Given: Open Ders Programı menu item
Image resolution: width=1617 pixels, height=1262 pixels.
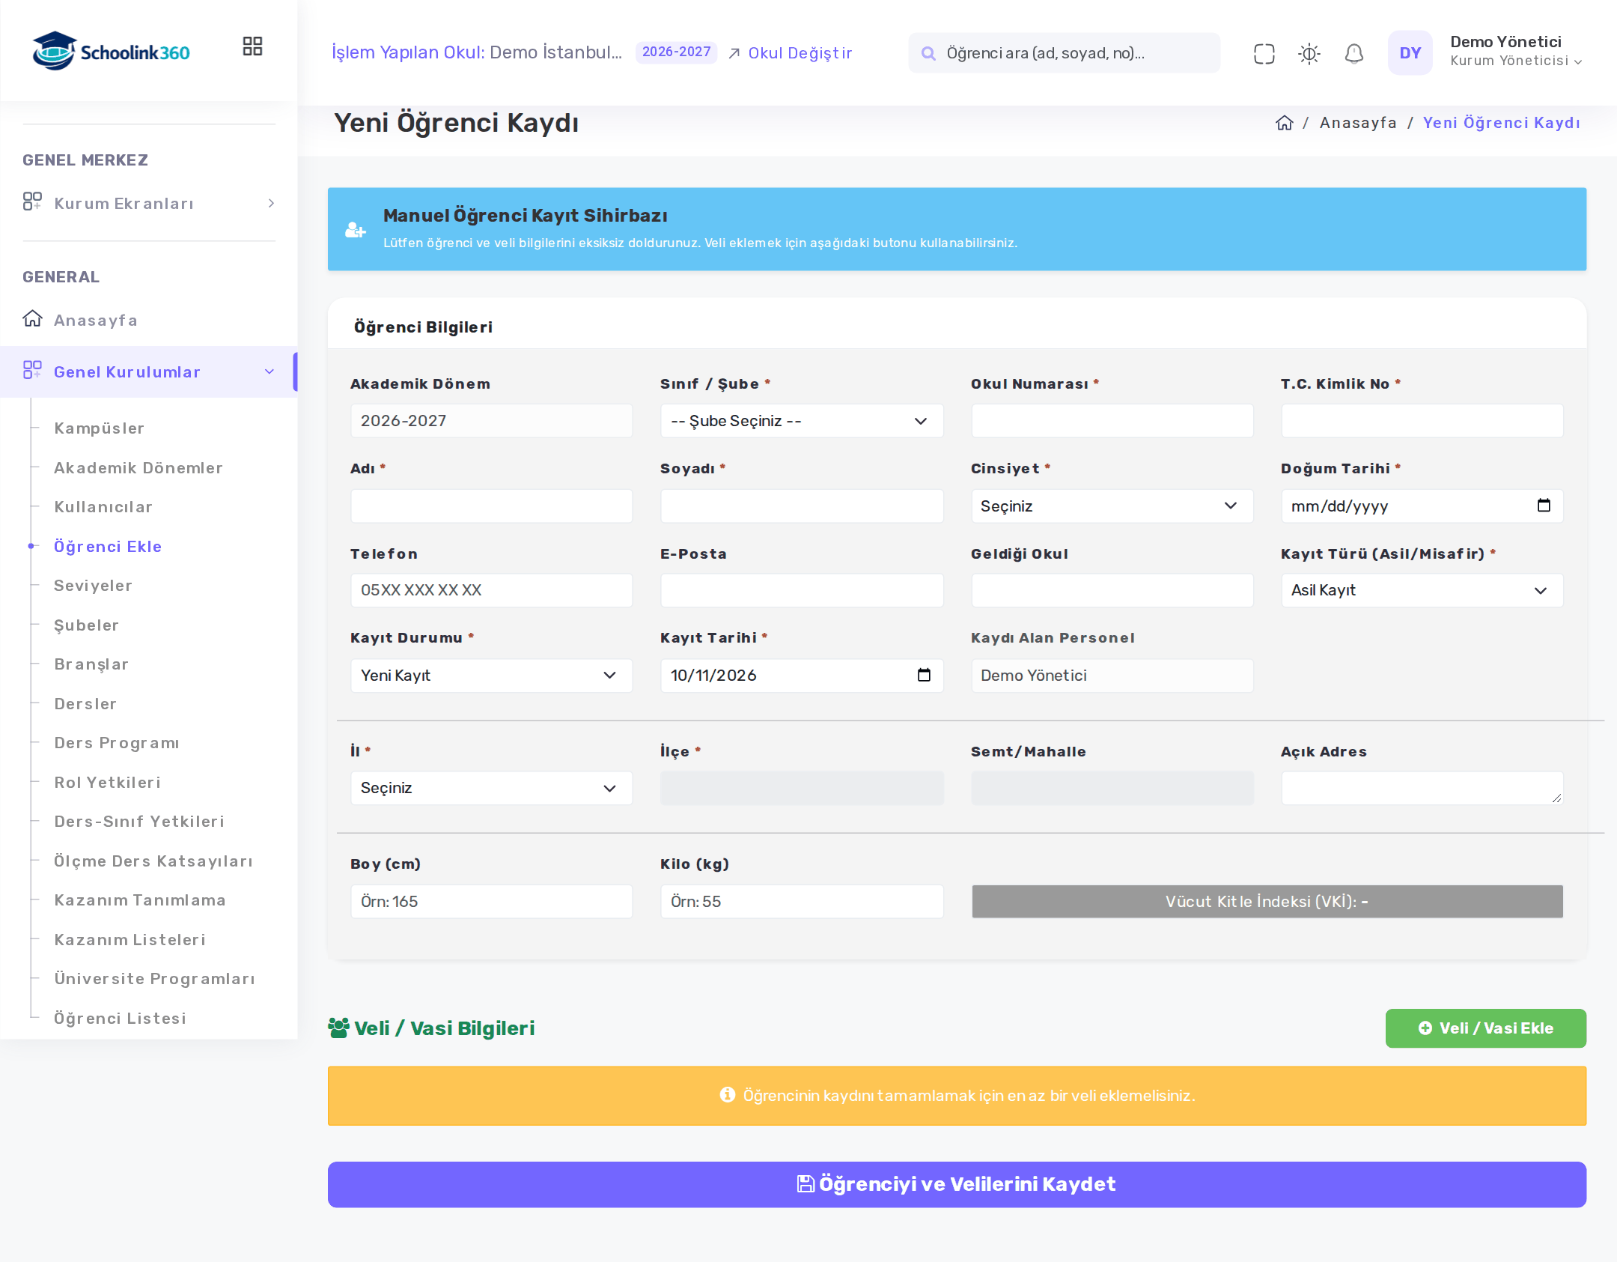Looking at the screenshot, I should (116, 743).
